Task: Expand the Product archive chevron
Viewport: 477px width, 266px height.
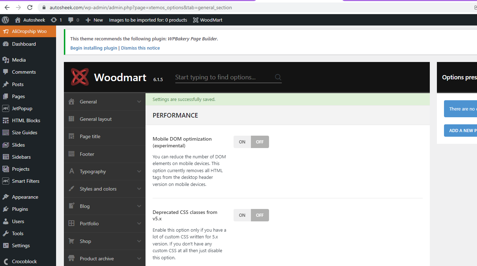Action: click(x=139, y=259)
